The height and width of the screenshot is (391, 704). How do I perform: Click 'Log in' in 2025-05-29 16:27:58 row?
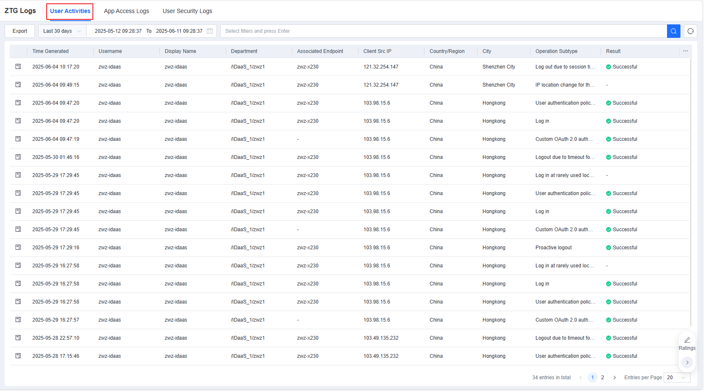[x=542, y=284]
